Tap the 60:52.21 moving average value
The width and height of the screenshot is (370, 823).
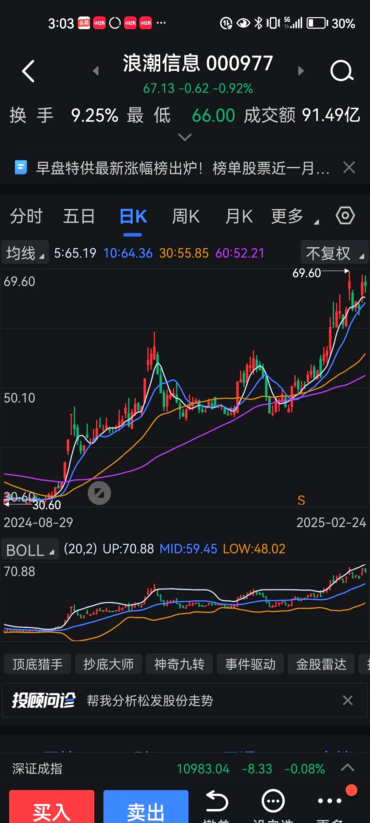coord(240,253)
